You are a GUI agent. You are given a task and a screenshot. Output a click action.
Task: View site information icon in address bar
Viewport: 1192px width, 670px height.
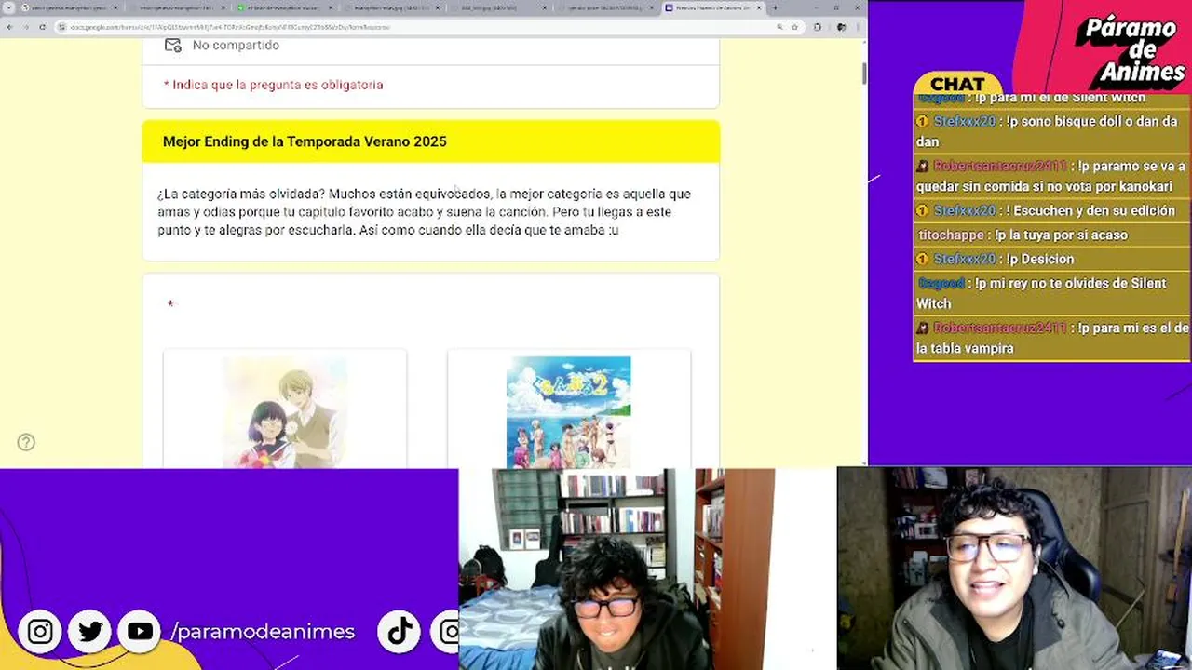(62, 27)
